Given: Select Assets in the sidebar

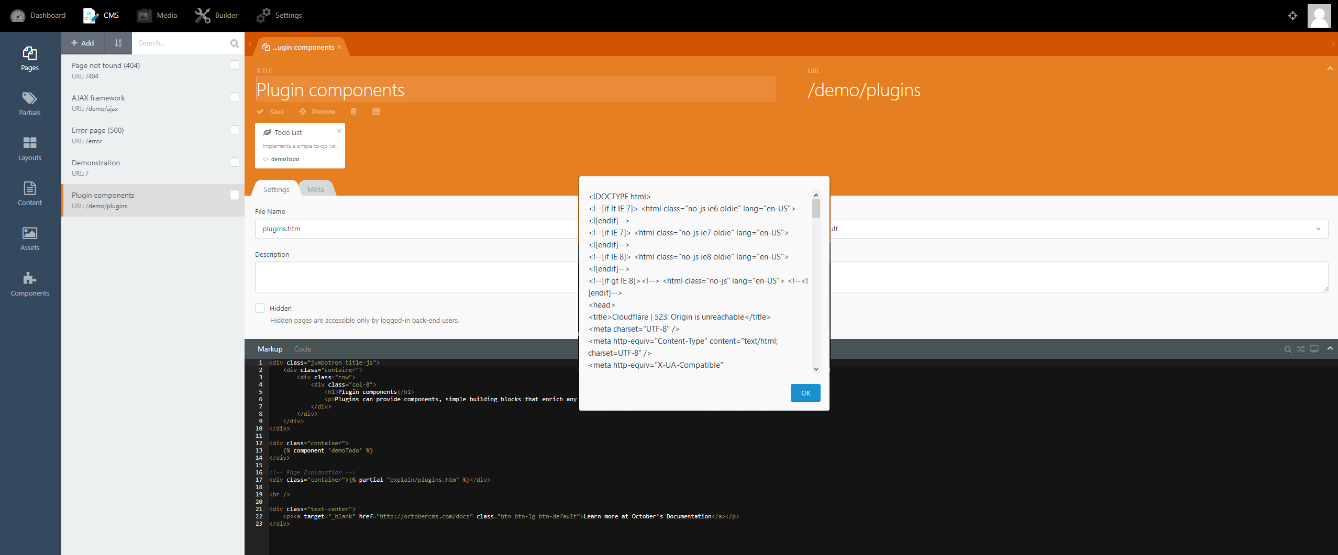Looking at the screenshot, I should click(x=30, y=239).
